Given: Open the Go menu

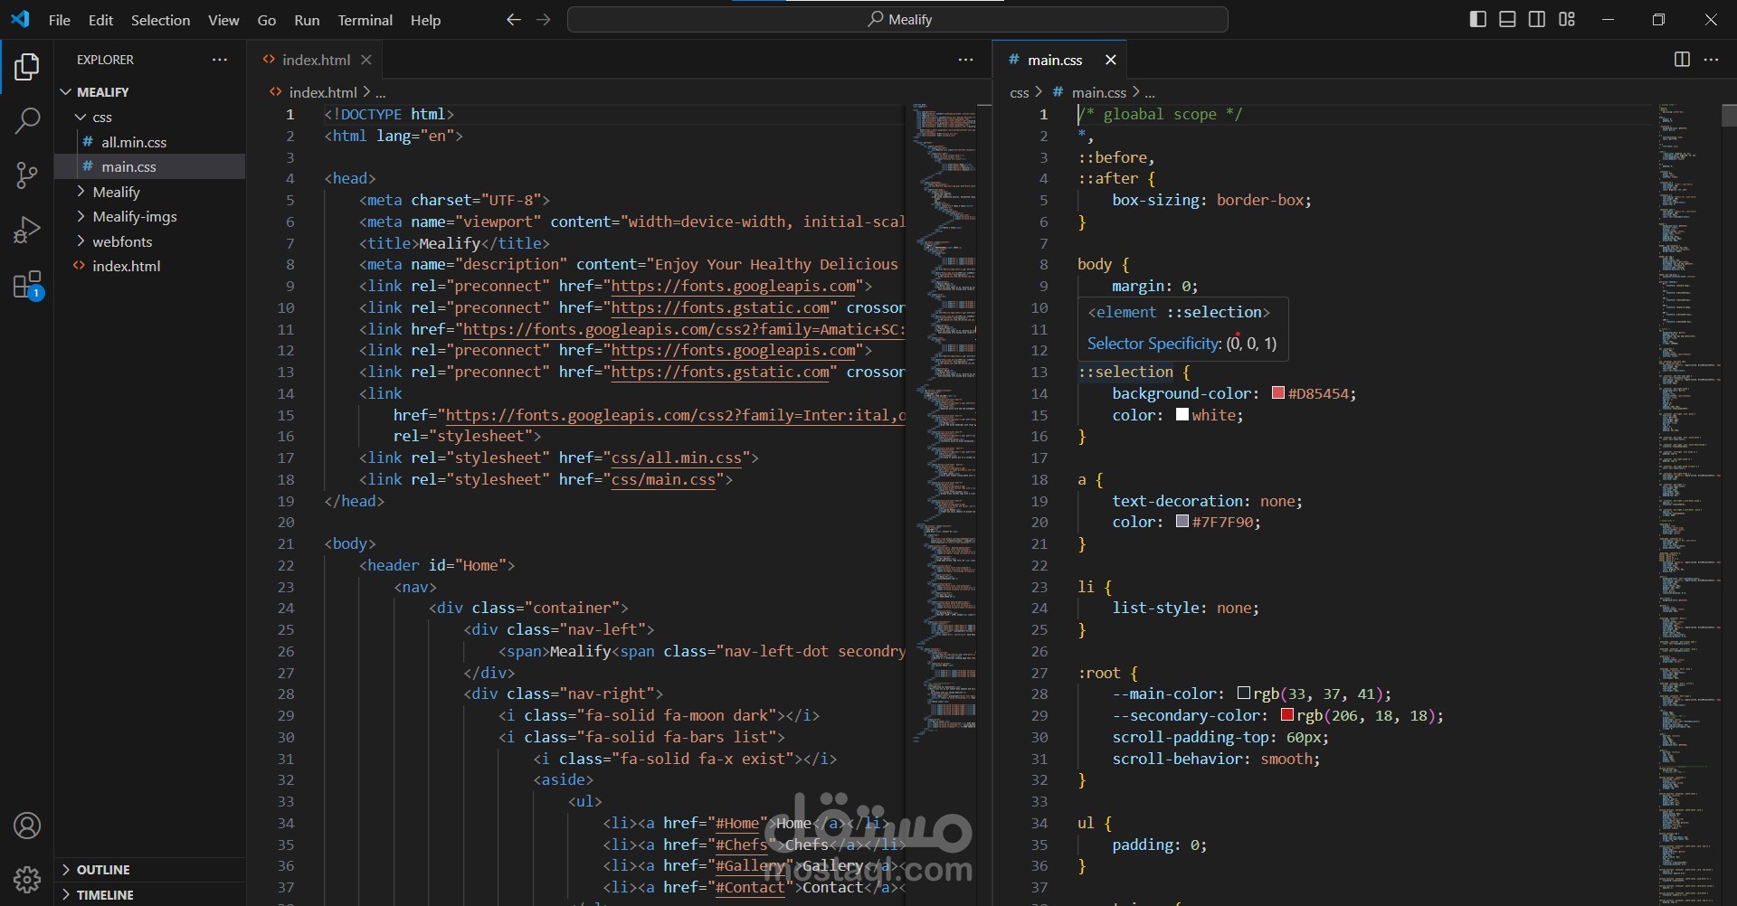Looking at the screenshot, I should click(267, 20).
